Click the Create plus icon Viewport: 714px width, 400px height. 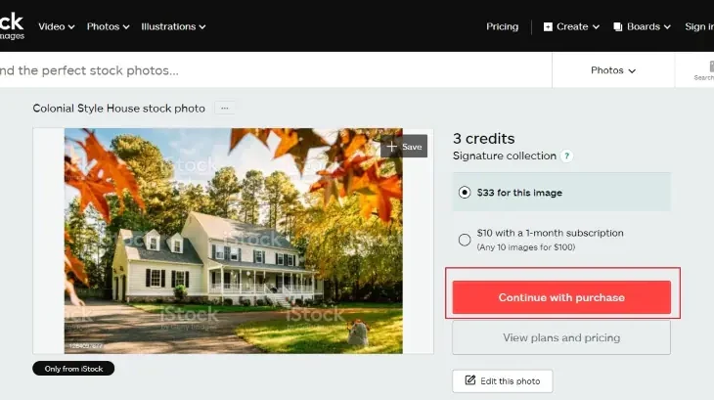click(x=548, y=26)
